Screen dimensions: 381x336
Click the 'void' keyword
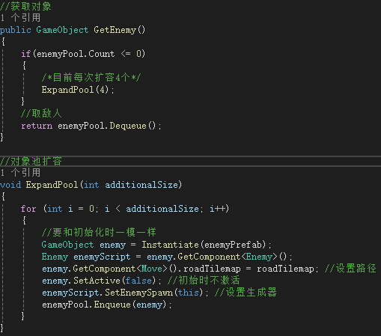point(10,185)
